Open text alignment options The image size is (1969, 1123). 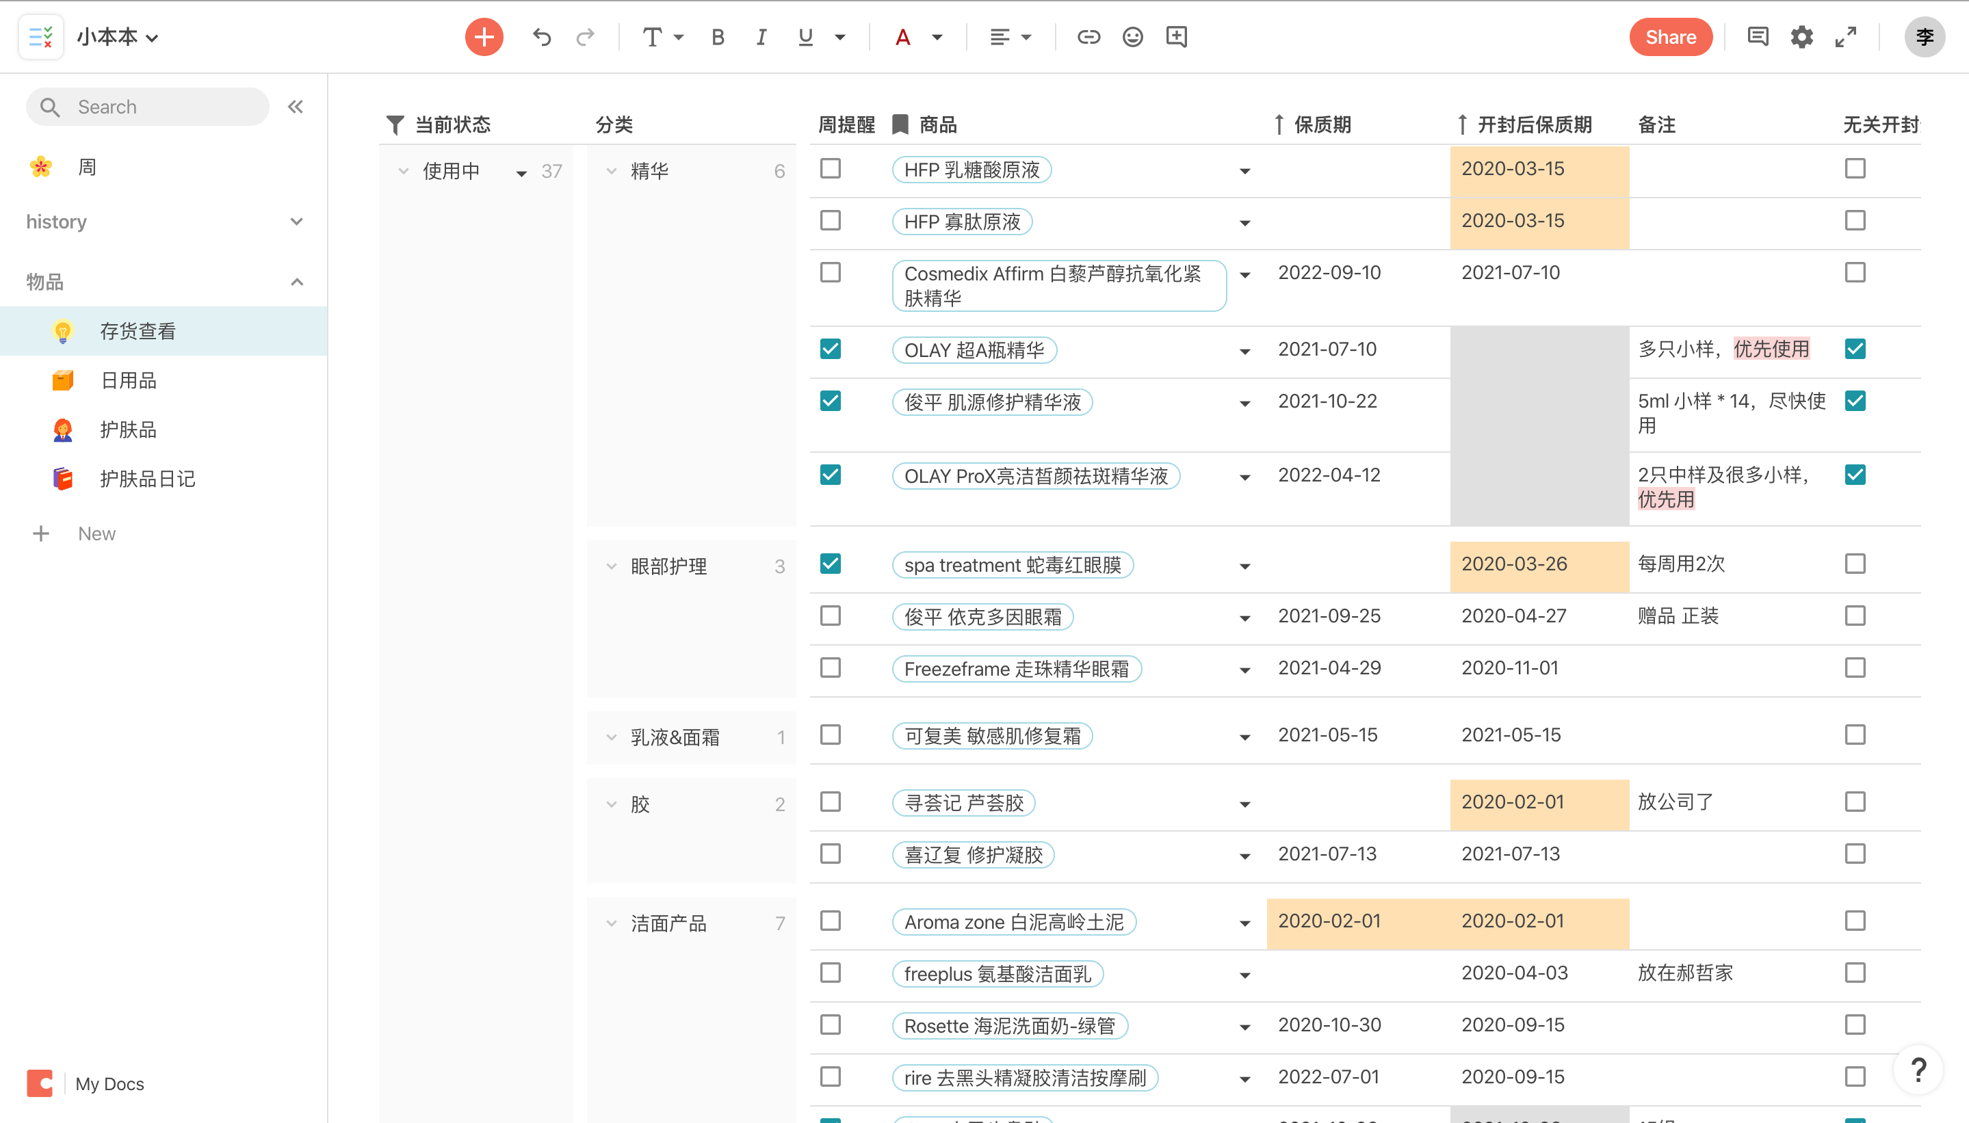point(1009,37)
